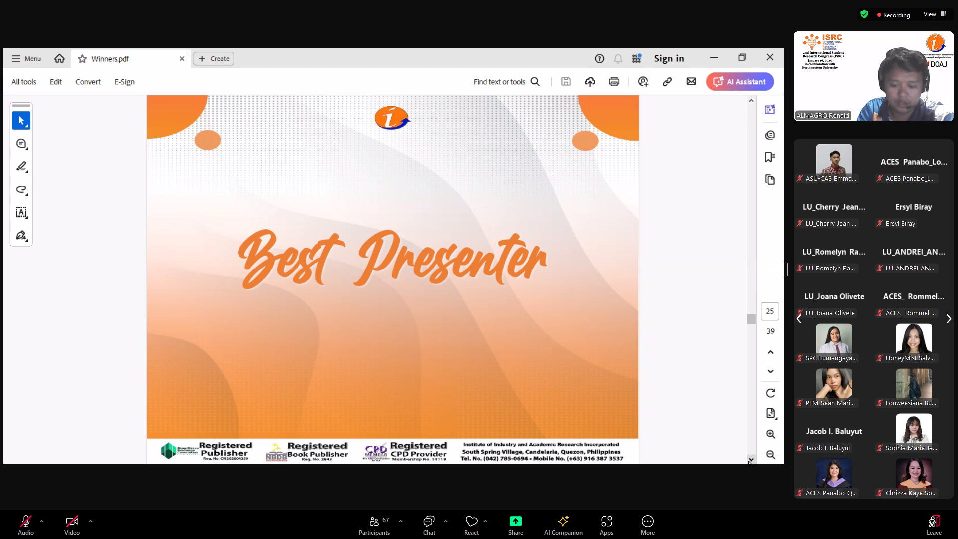Open the Convert menu

(88, 82)
